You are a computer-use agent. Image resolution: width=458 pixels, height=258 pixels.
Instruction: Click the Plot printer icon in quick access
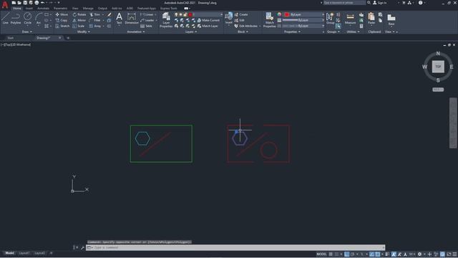click(36, 3)
